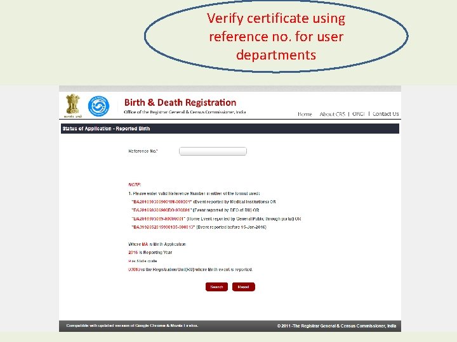Screen dimensions: 457x342
Task: Click the blue CRS circular logo
Action: tap(98, 106)
